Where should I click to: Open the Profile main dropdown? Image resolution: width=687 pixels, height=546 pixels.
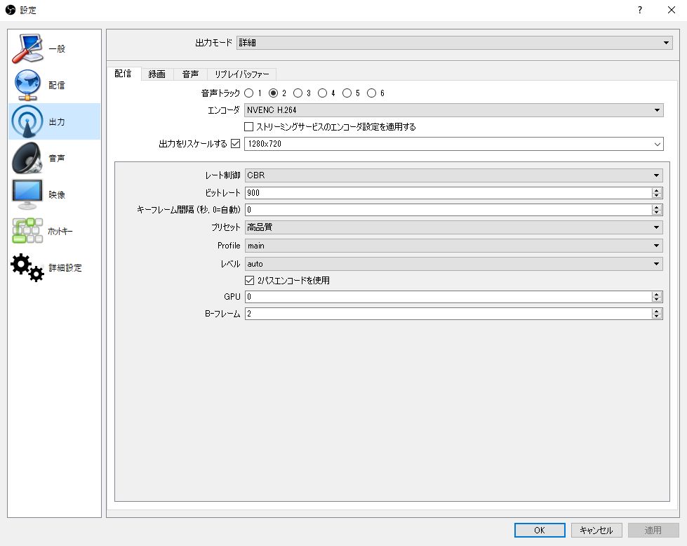[x=453, y=246]
